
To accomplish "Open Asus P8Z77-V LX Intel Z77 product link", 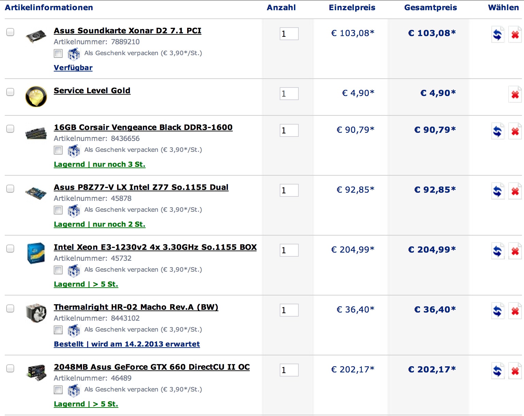I will coord(141,187).
